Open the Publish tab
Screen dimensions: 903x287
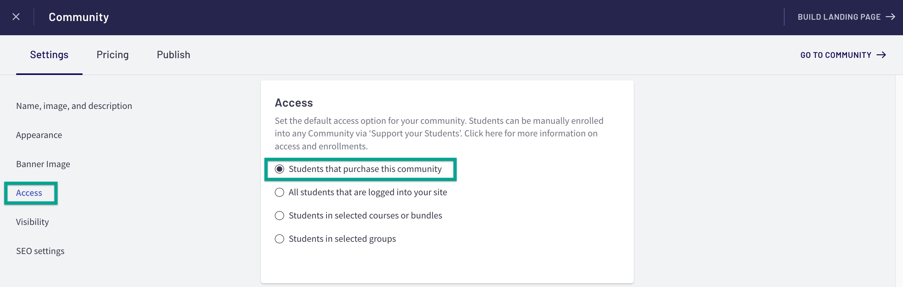pyautogui.click(x=173, y=55)
